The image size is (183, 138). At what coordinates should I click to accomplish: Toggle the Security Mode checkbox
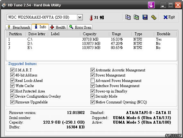tap(92, 96)
